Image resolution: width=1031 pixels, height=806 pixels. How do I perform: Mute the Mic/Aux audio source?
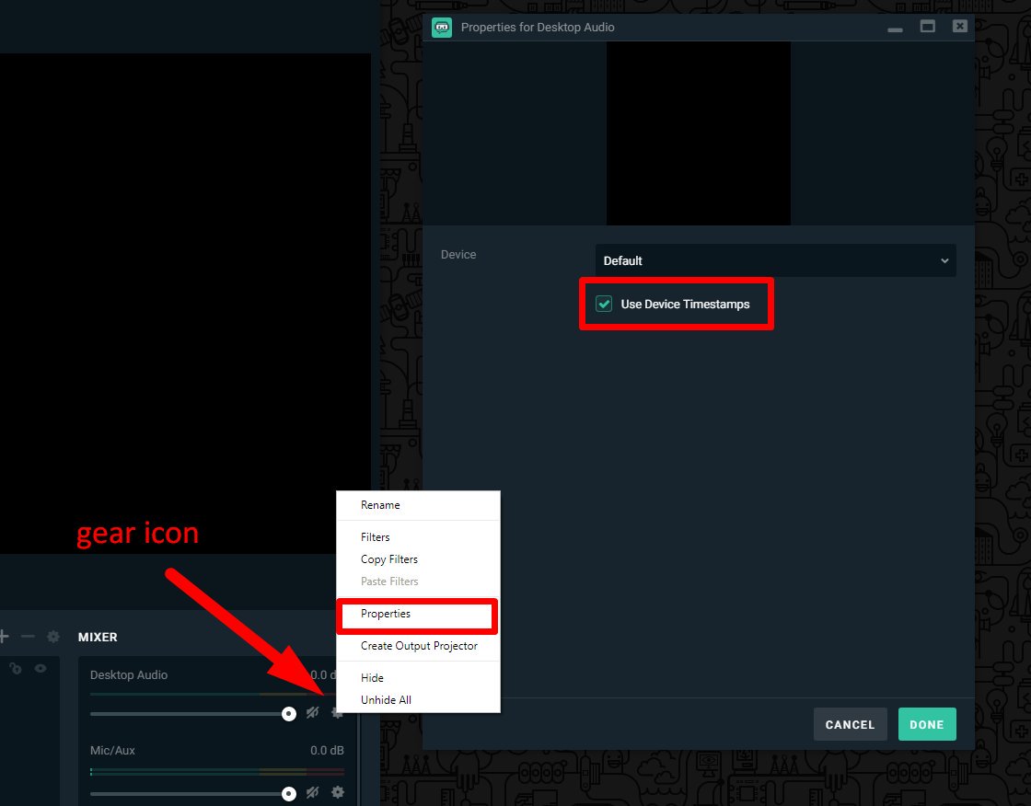[x=313, y=792]
